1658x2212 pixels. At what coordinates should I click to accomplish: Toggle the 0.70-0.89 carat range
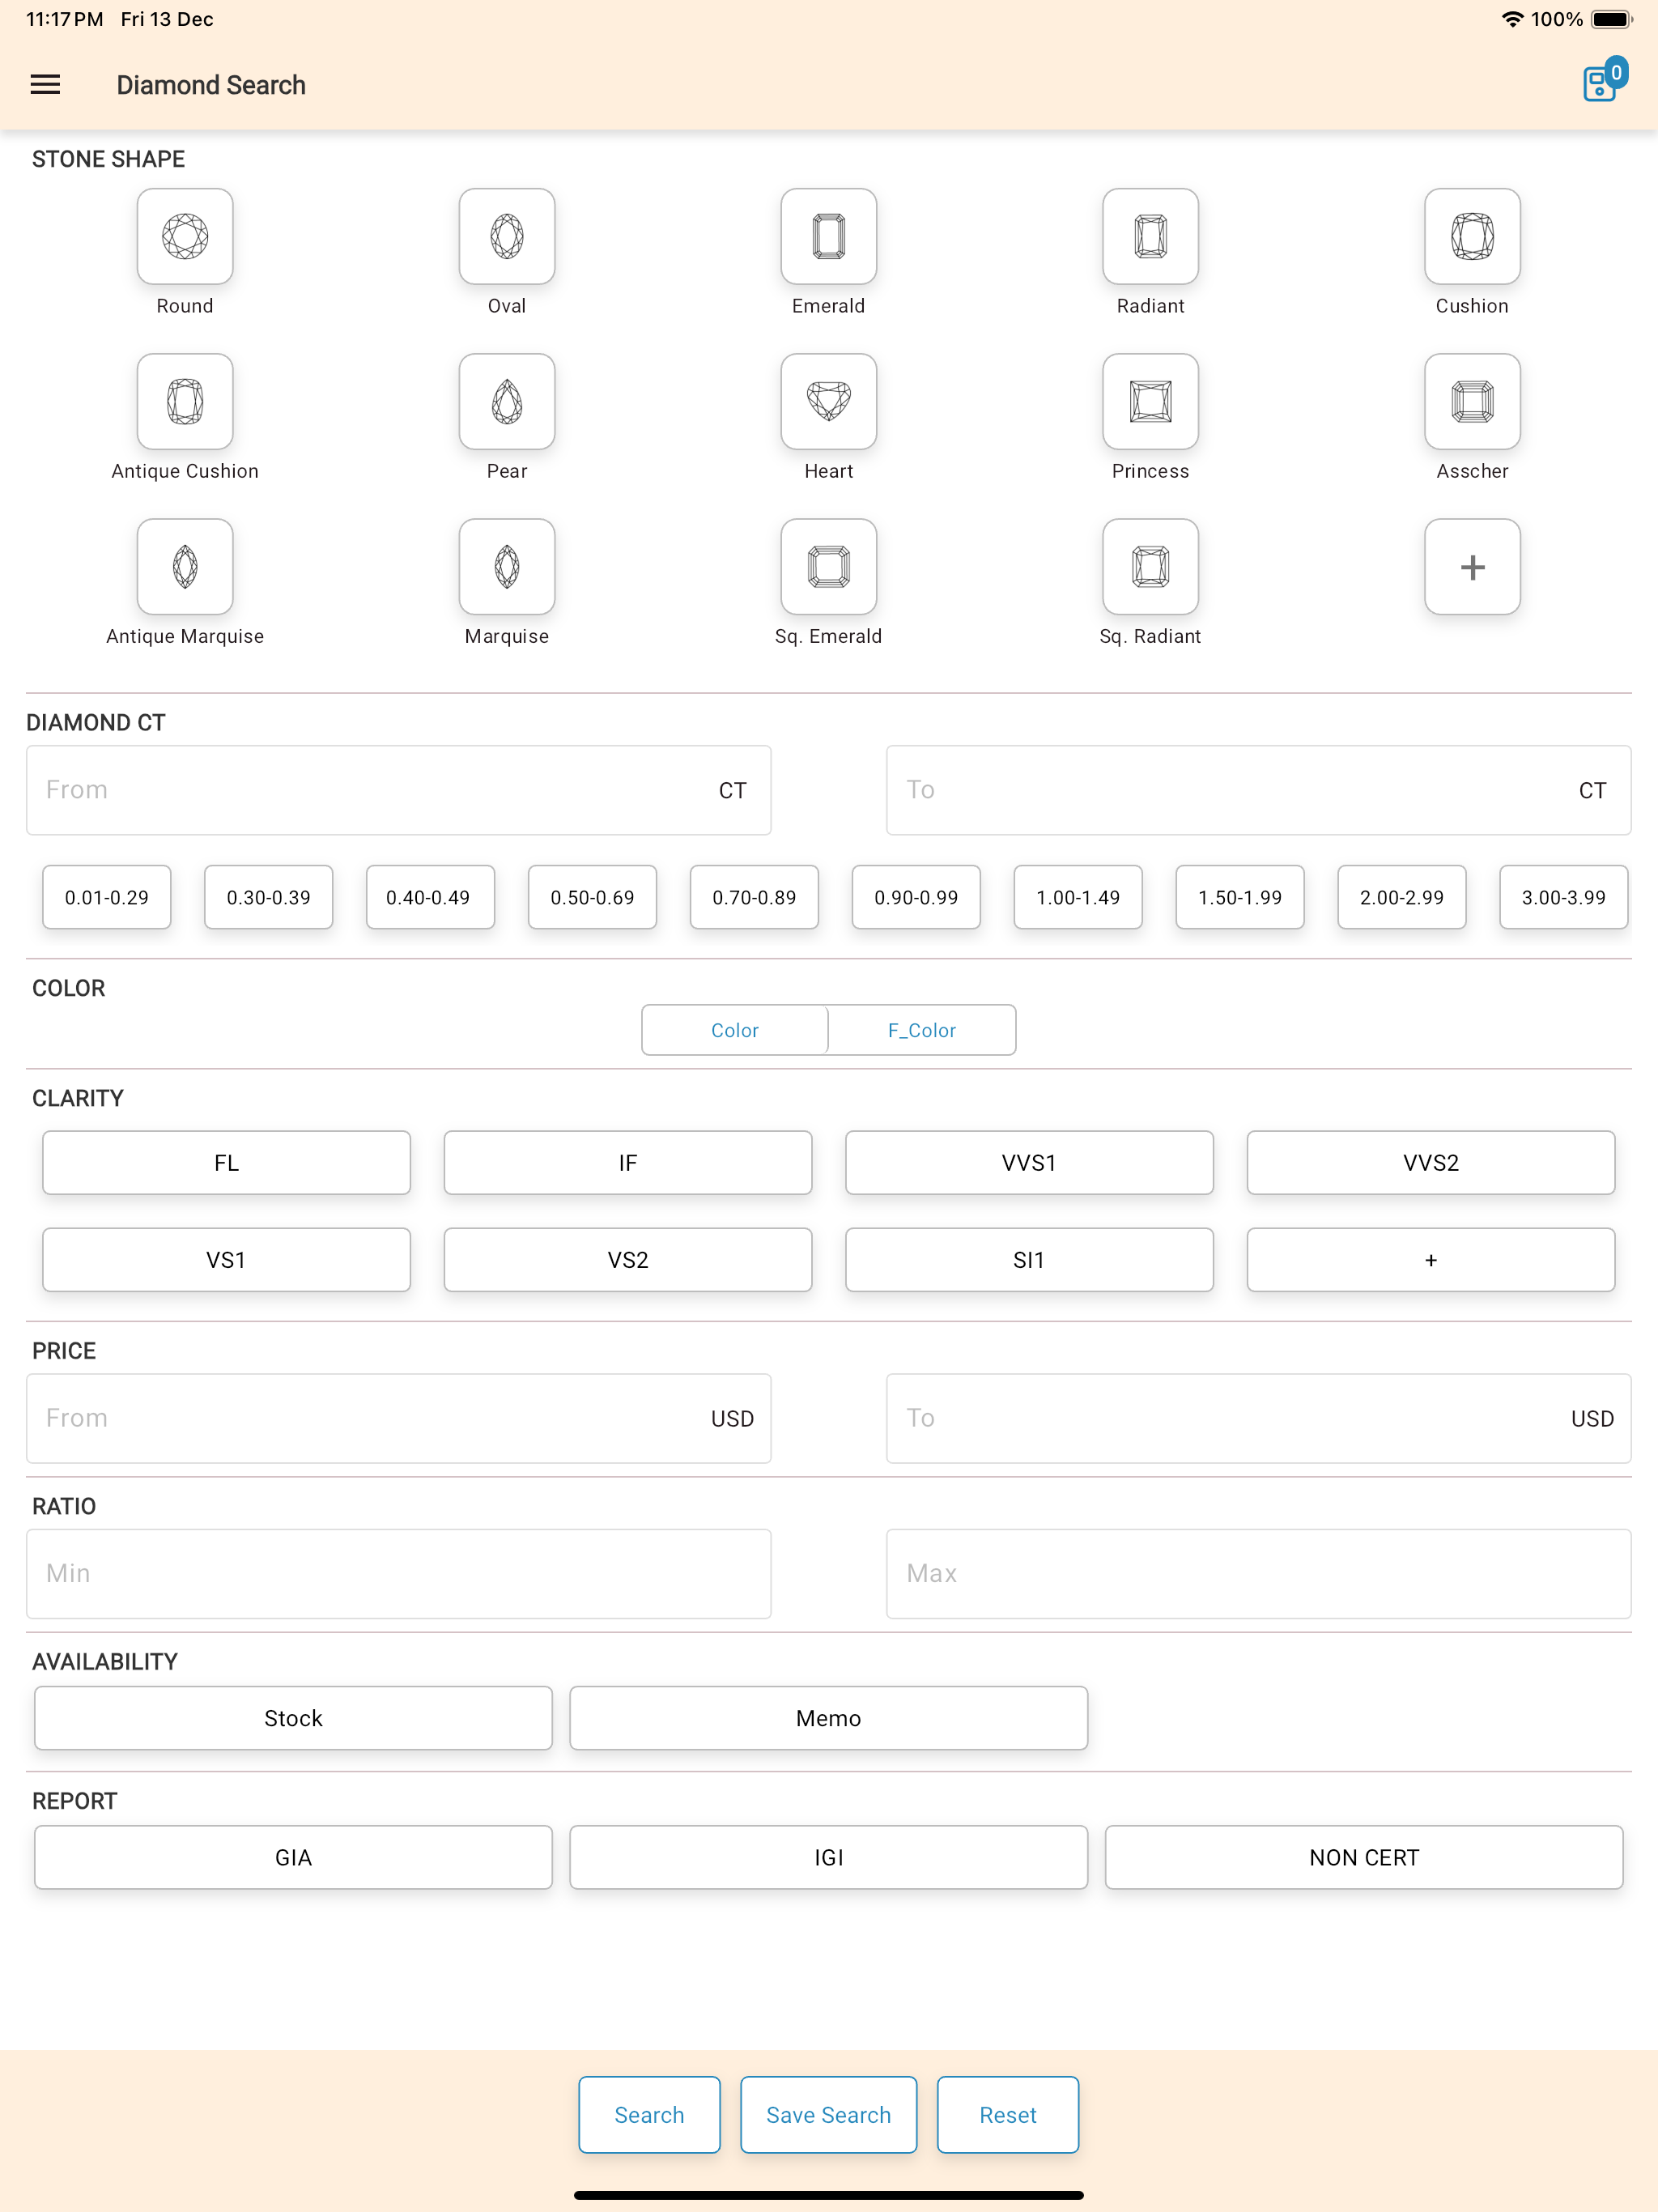point(755,897)
